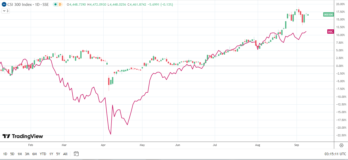
Task: Click the Aug label on time axis
Action: 257,145
